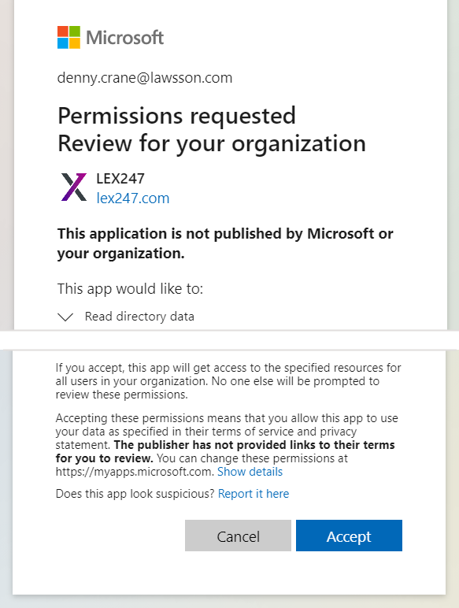Click the not published by Microsoft warning
This screenshot has width=459, height=608.
pyautogui.click(x=225, y=243)
